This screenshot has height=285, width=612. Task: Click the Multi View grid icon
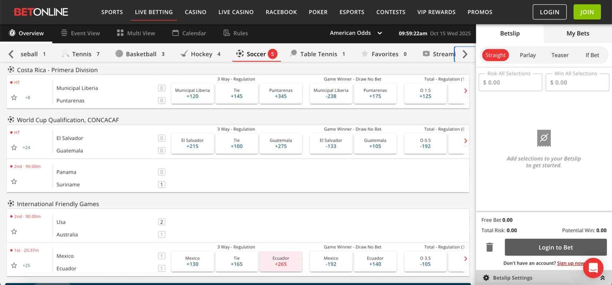pyautogui.click(x=120, y=33)
